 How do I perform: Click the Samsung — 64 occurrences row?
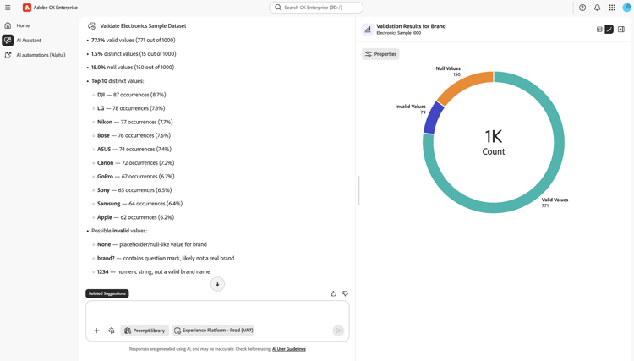click(x=139, y=204)
